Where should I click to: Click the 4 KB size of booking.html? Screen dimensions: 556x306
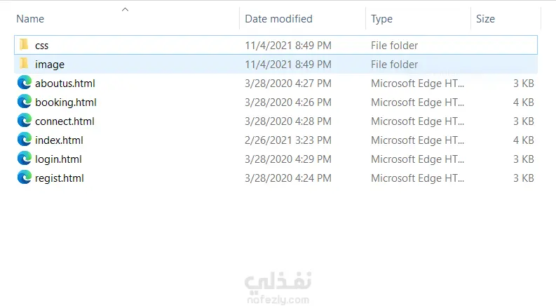coord(523,102)
